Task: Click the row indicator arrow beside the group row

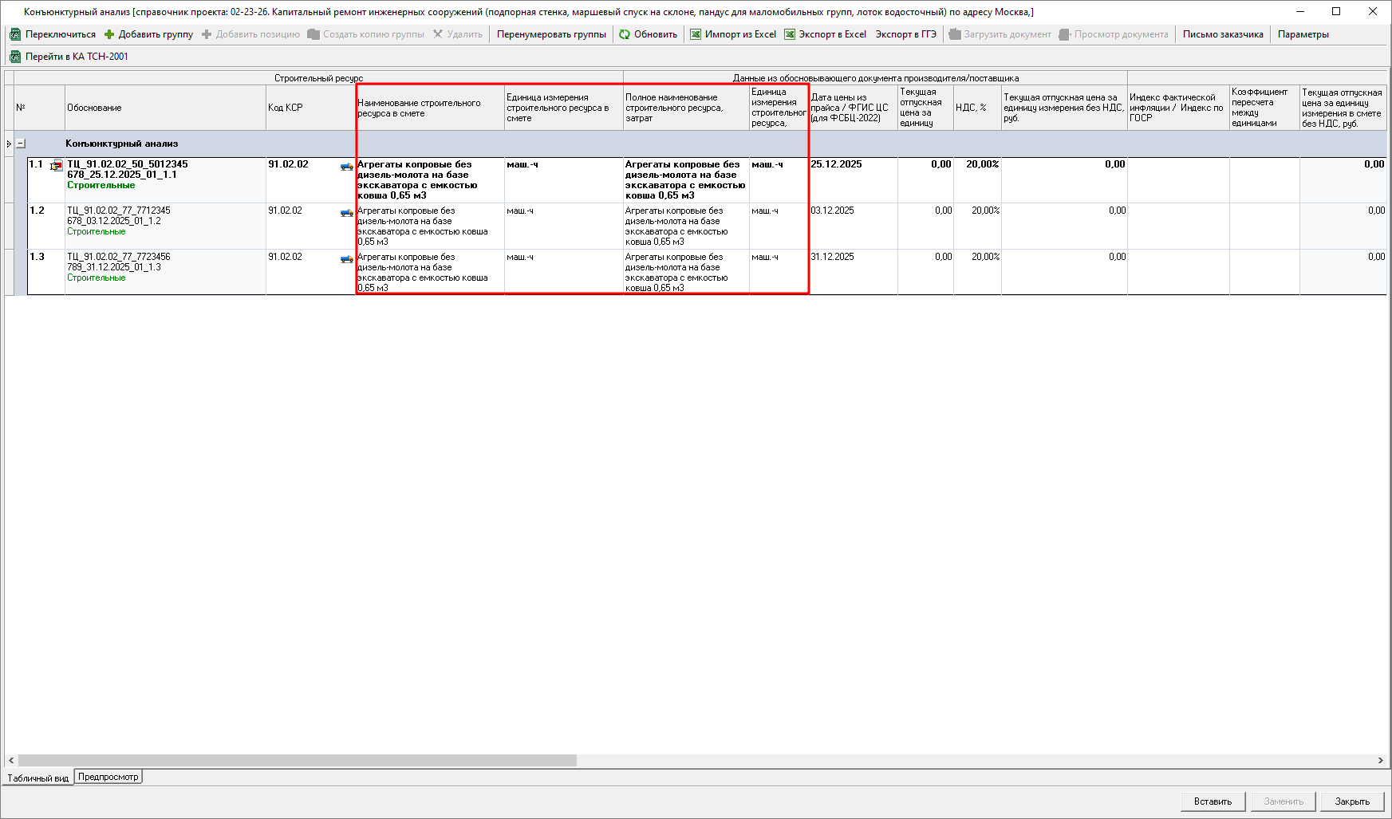Action: (9, 144)
